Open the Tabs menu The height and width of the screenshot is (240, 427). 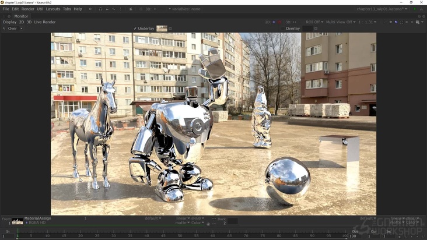click(x=67, y=9)
